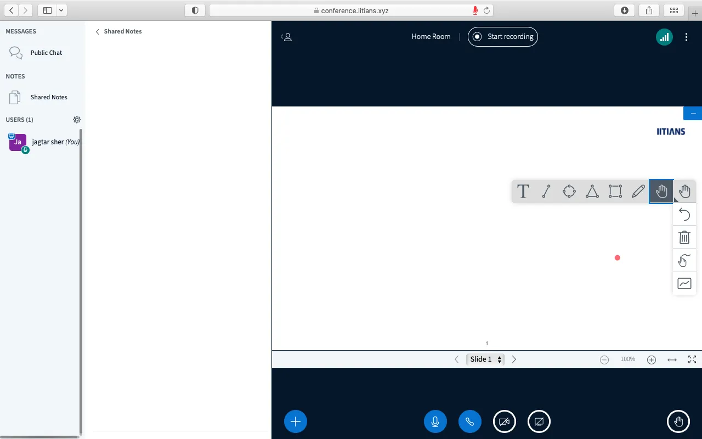Zoom in on the slide
This screenshot has height=439, width=702.
click(652, 360)
